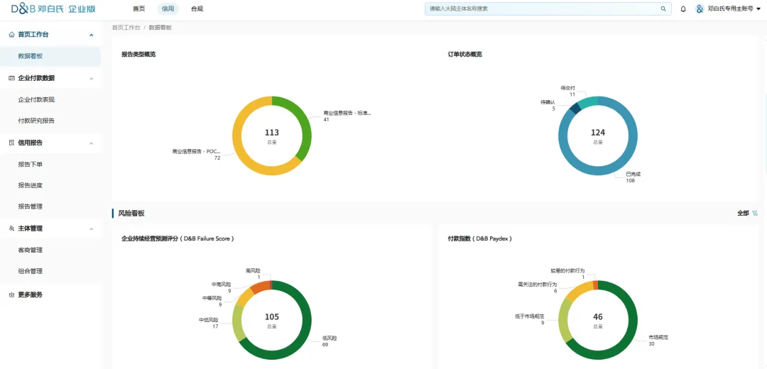This screenshot has width=767, height=369.
Task: Click the 订单状态概览 card title
Action: point(464,54)
